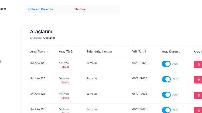Click the Araçlarım breadcrumb item
The height and width of the screenshot is (113, 202).
click(49, 38)
